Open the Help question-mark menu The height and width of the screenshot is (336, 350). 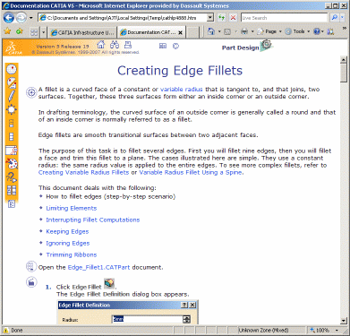pyautogui.click(x=319, y=31)
